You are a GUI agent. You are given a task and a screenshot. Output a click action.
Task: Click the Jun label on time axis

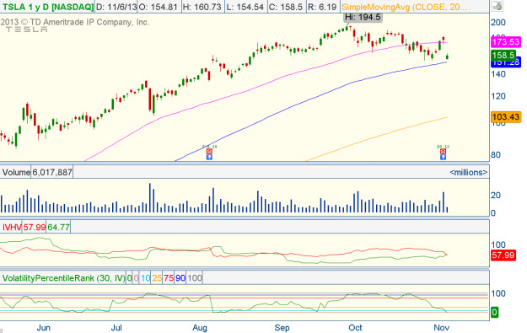(44, 328)
